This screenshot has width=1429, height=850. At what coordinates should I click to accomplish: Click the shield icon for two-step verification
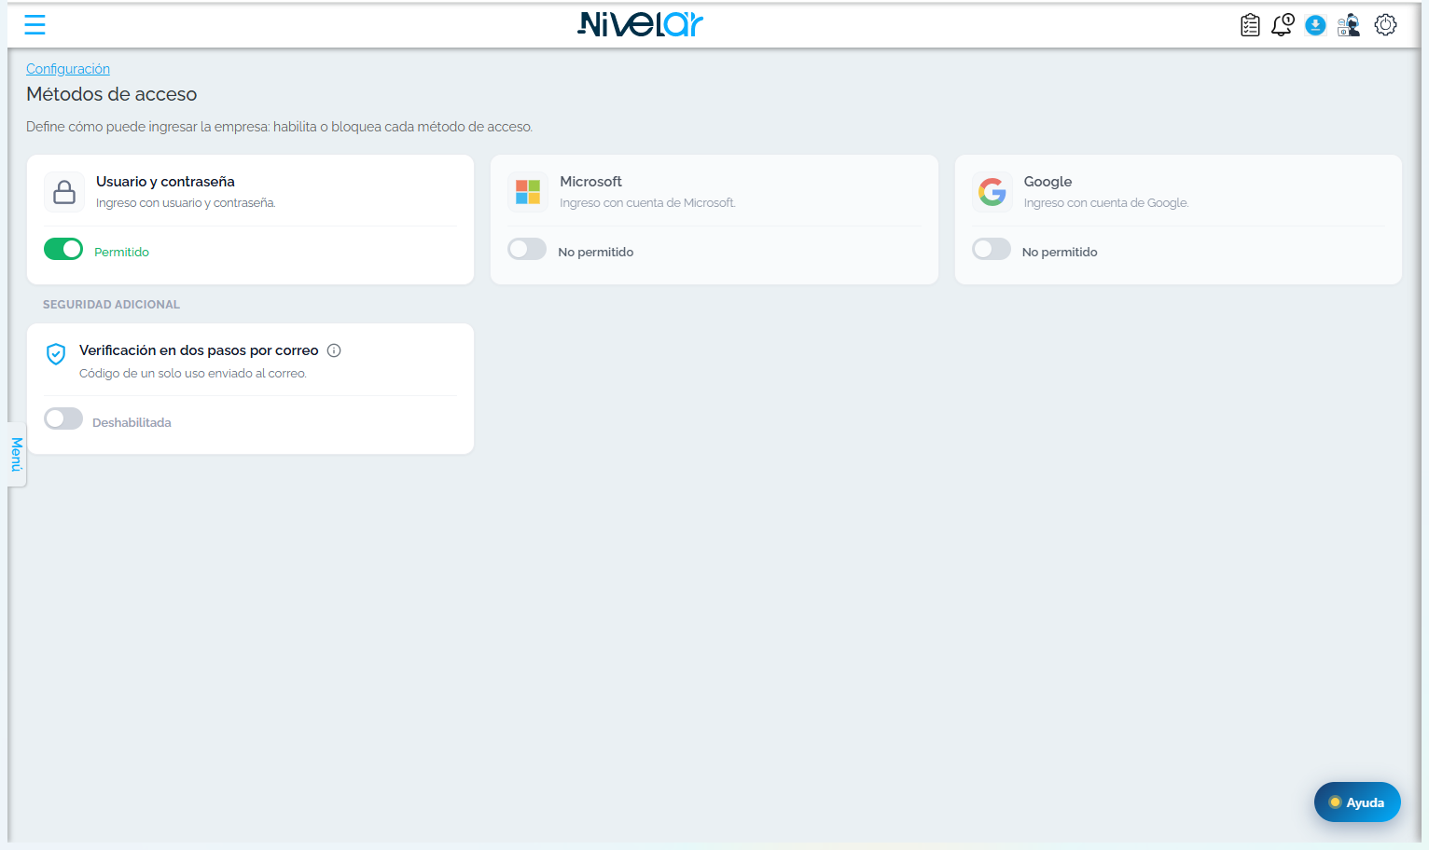point(56,354)
